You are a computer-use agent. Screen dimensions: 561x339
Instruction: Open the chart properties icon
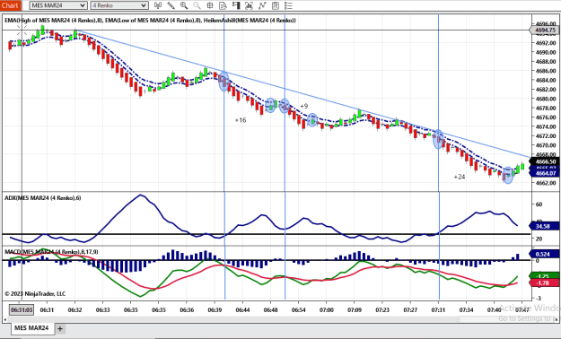pyautogui.click(x=276, y=5)
